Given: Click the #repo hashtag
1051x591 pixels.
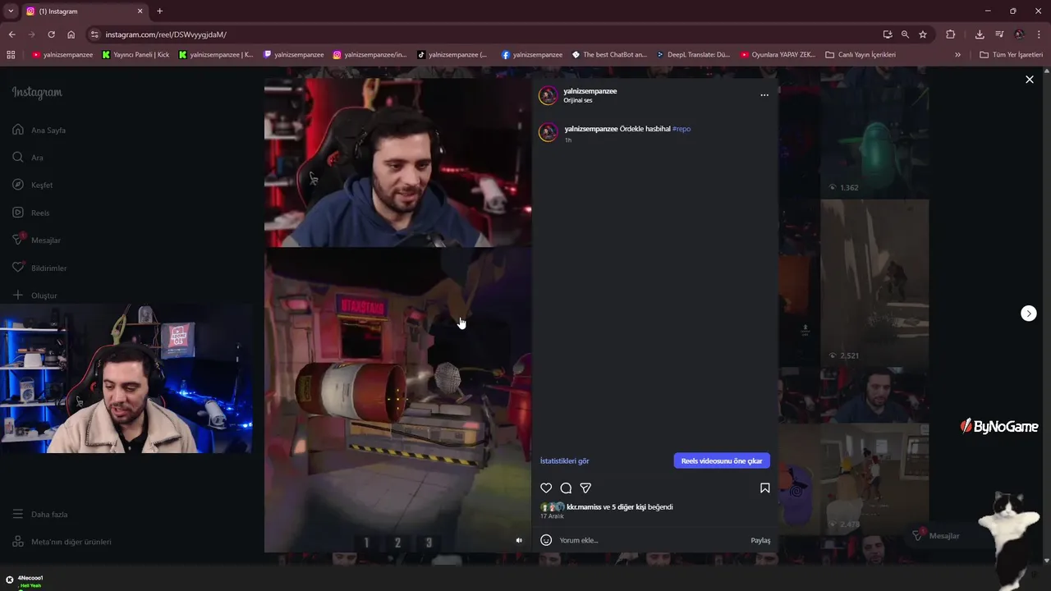Looking at the screenshot, I should (x=682, y=129).
